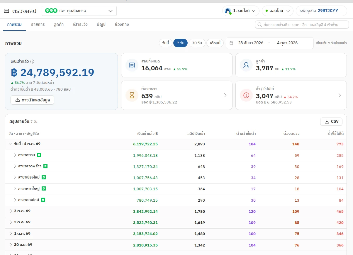
Task: Click the hourglass icon on ต้องตรวจ card
Action: [132, 95]
